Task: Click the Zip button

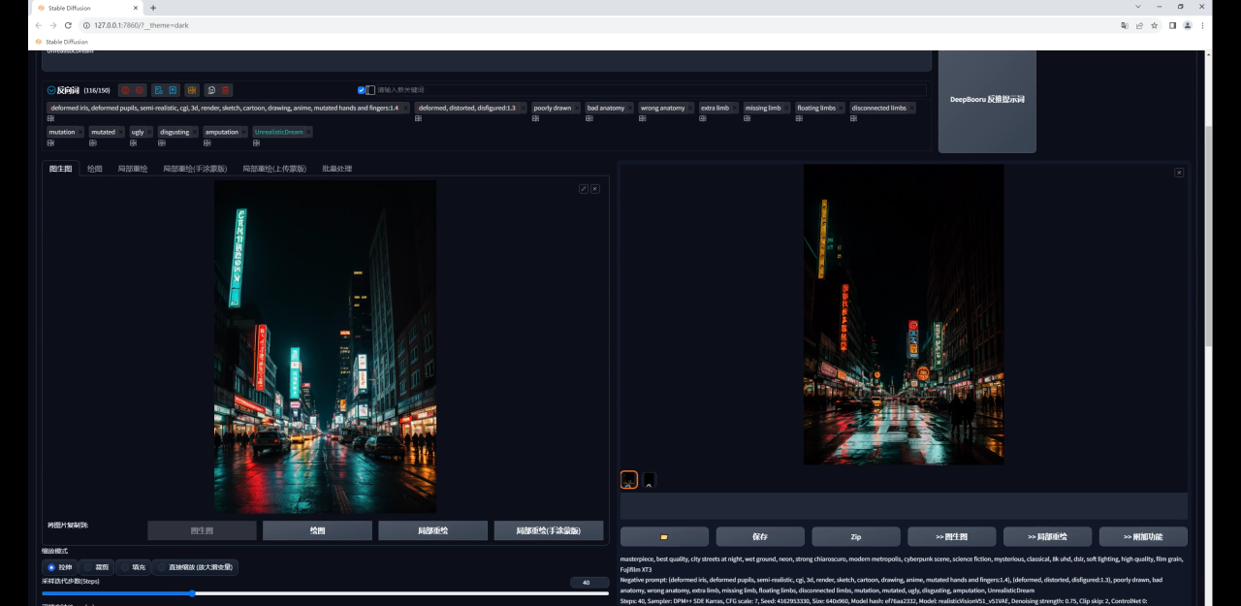Action: (856, 536)
